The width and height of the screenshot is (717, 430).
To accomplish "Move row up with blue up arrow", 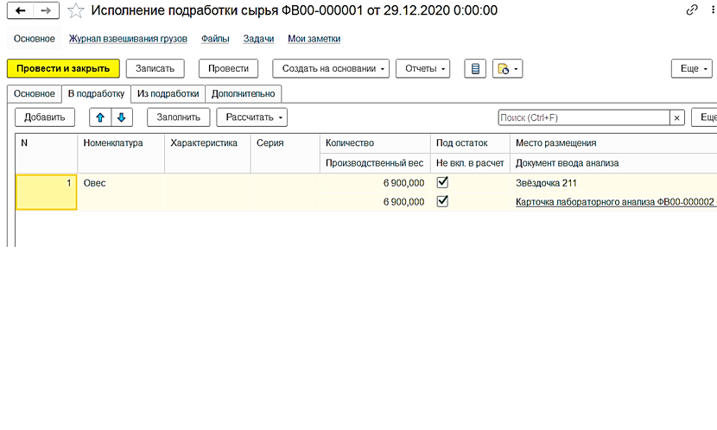I will (x=100, y=117).
